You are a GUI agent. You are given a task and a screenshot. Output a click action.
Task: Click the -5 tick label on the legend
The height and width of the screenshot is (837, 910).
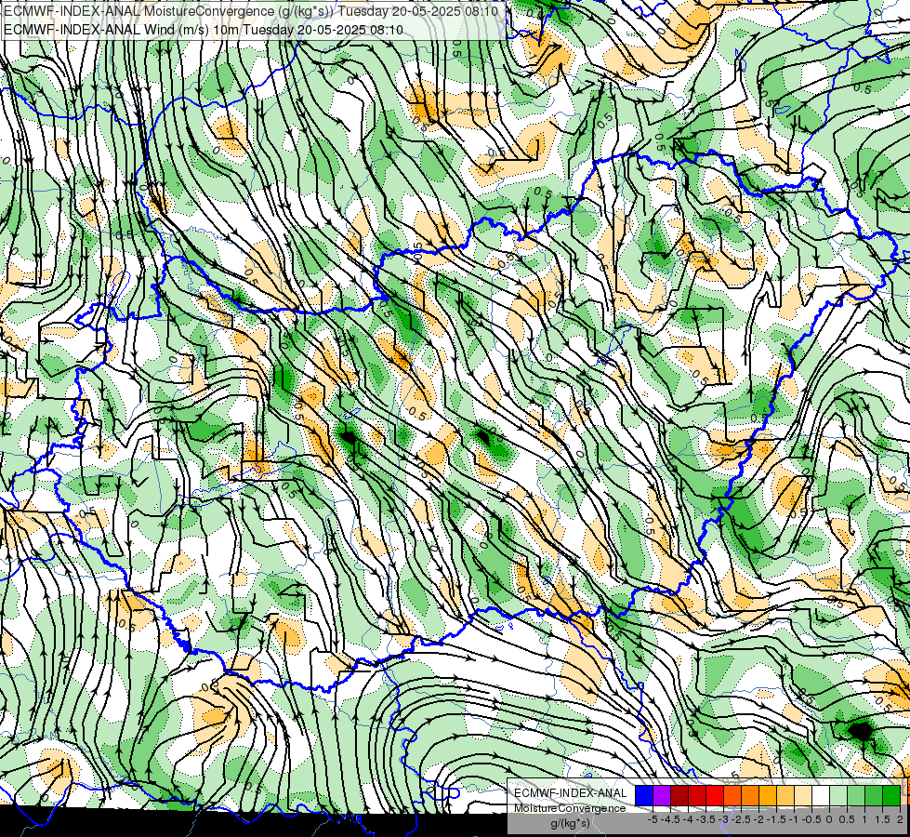(x=653, y=819)
